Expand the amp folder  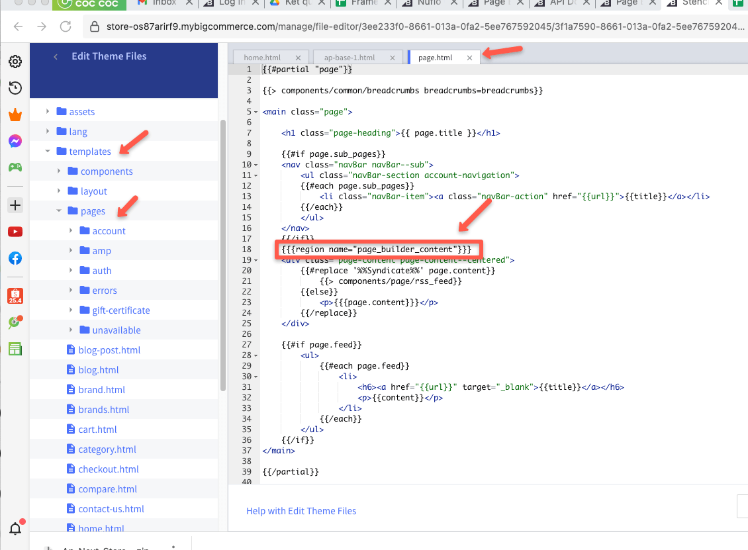pos(71,250)
